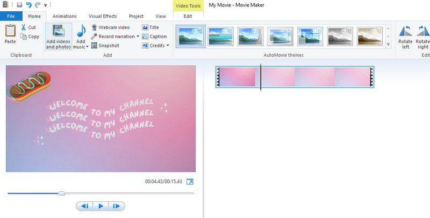Image resolution: width=430 pixels, height=218 pixels.
Task: Start Webcam video capture
Action: (110, 27)
